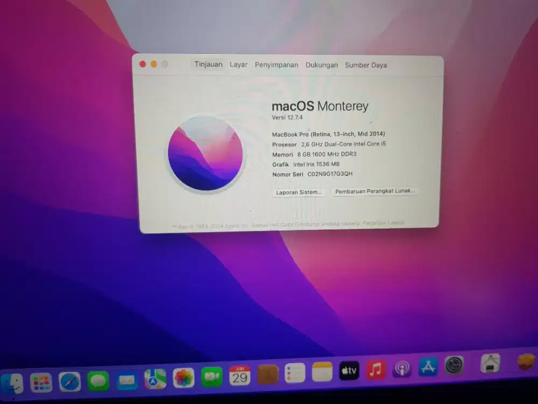538x404 pixels.
Task: Open the white app icon beside System Preferences
Action: tap(491, 363)
